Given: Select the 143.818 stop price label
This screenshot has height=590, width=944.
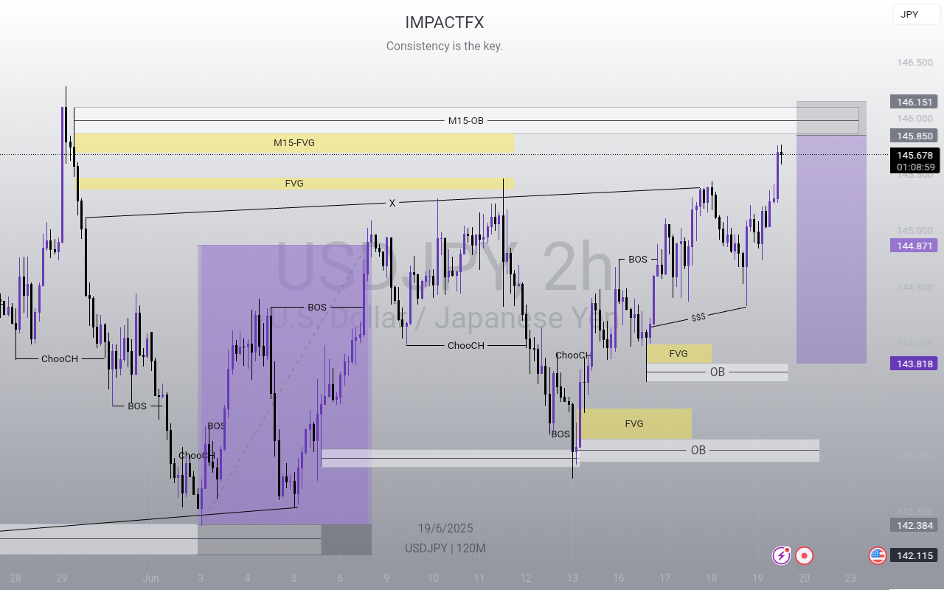Looking at the screenshot, I should (914, 364).
